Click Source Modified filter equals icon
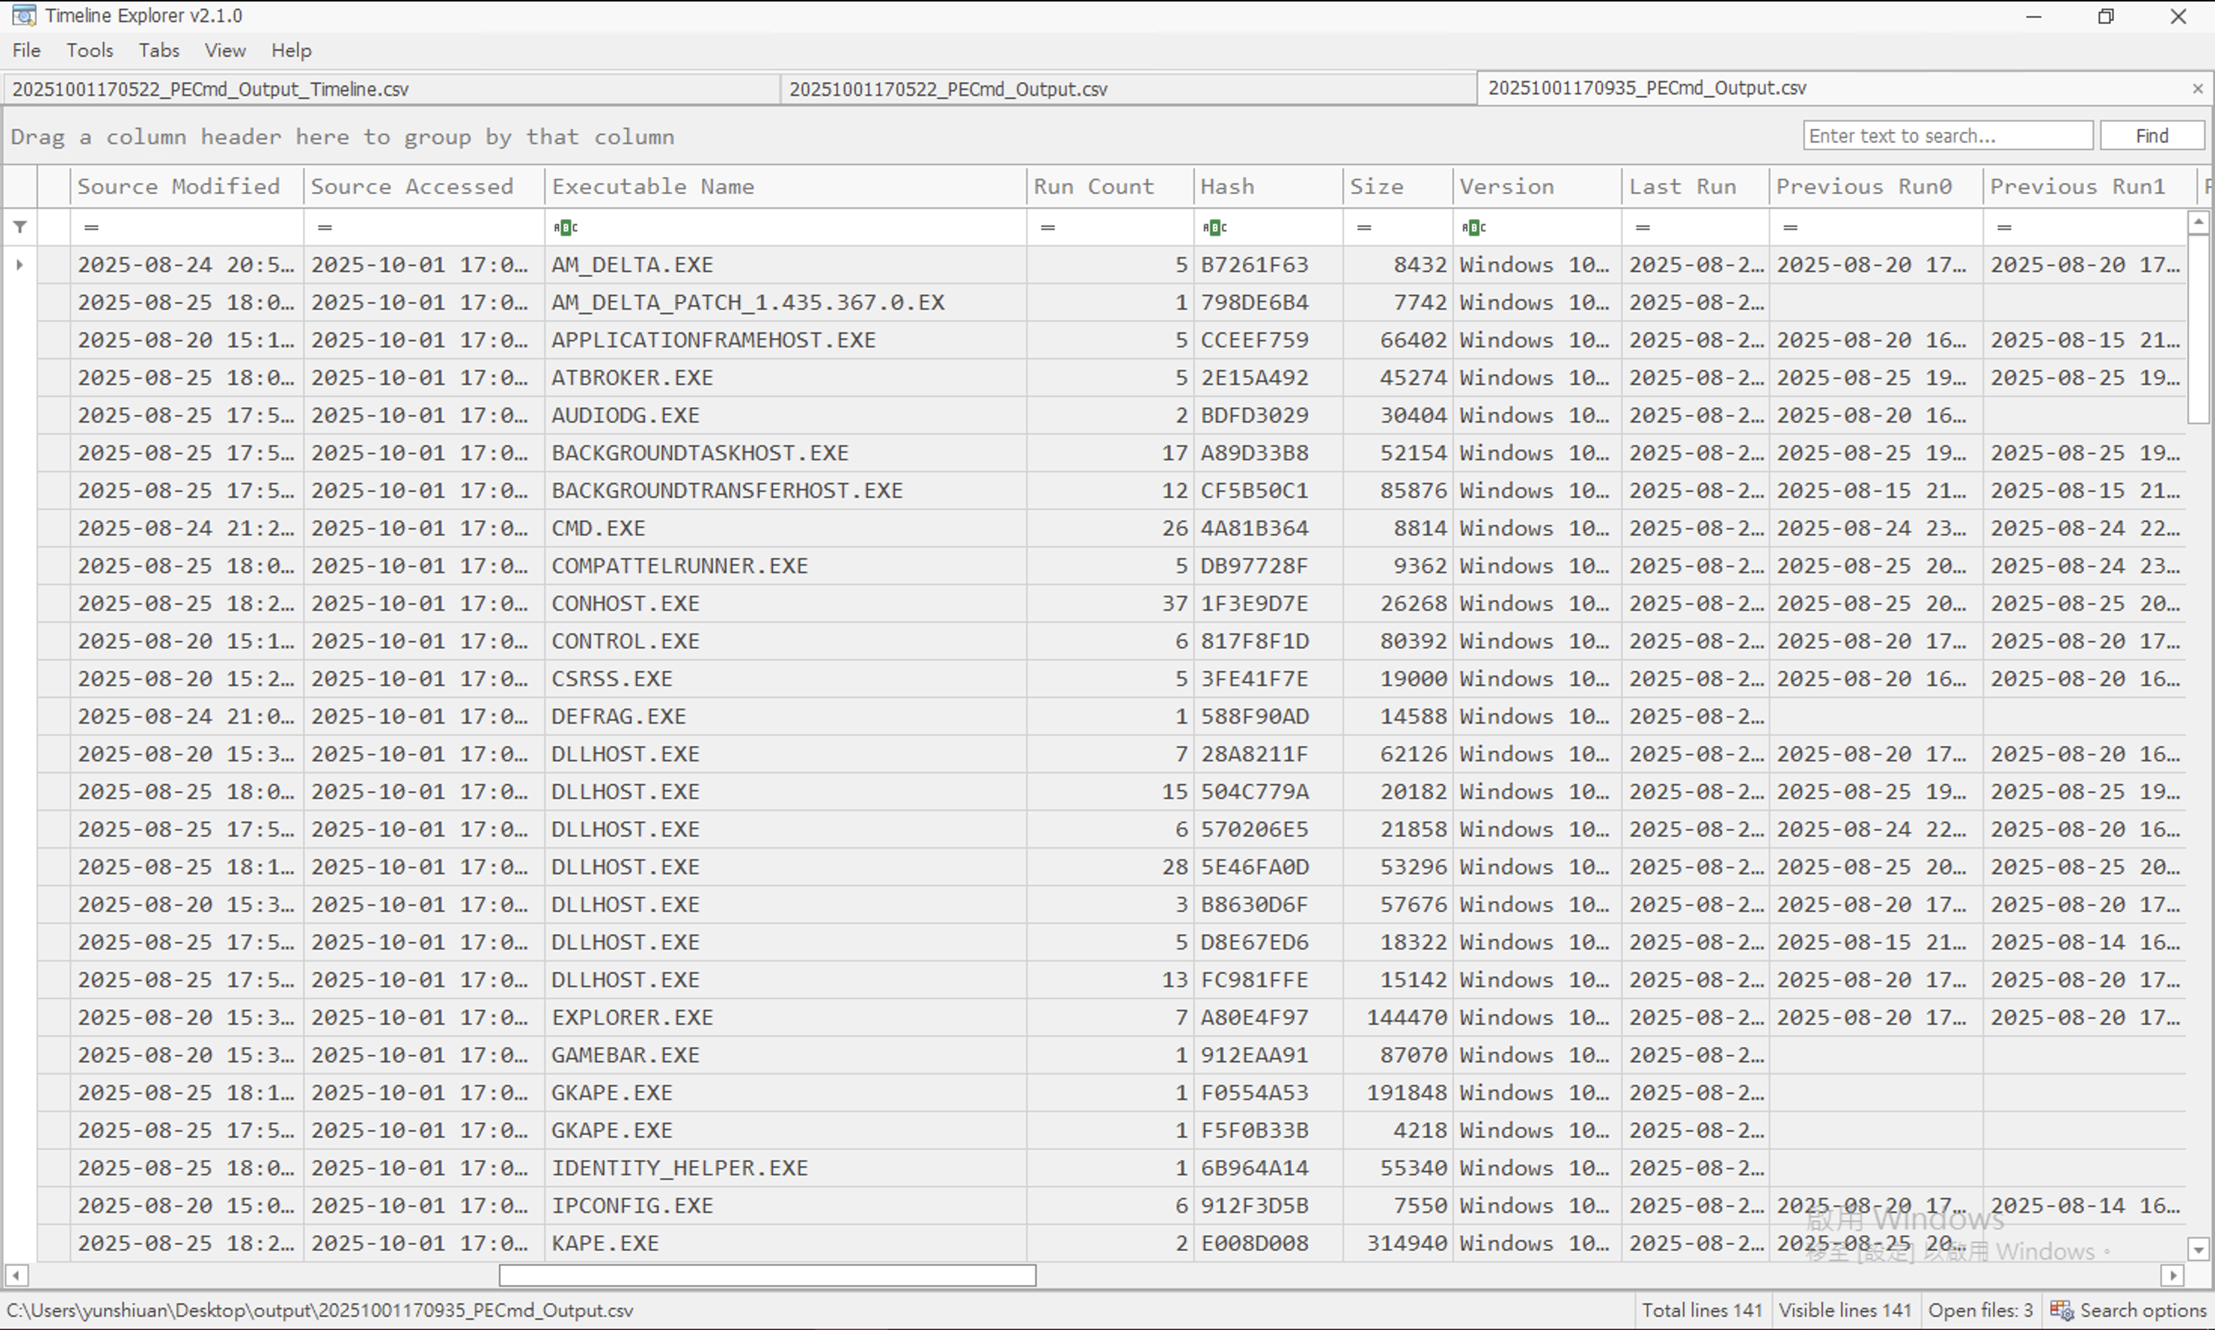Viewport: 2215px width, 1330px height. pyautogui.click(x=90, y=227)
